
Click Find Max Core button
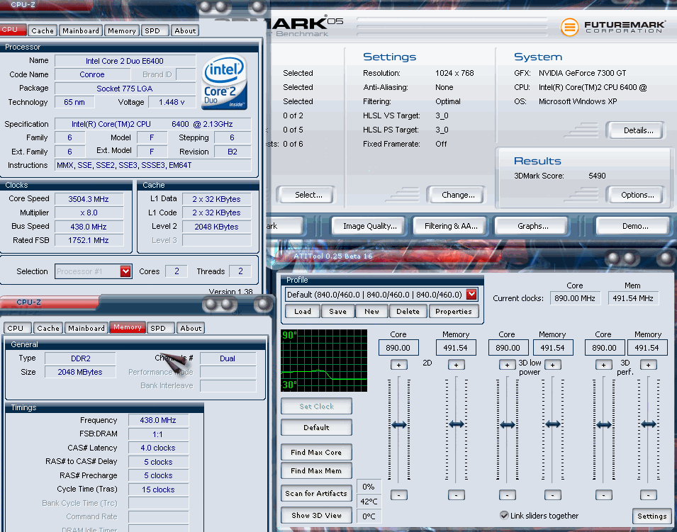[x=316, y=452]
